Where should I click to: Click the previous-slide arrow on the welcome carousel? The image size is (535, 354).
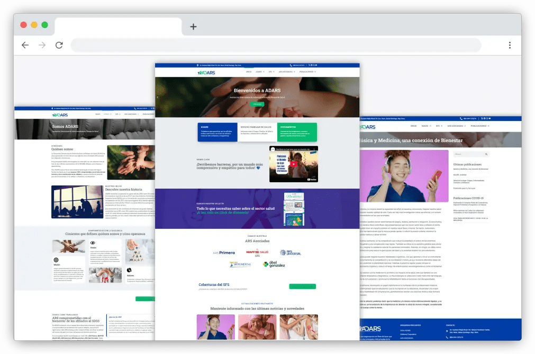pyautogui.click(x=157, y=97)
